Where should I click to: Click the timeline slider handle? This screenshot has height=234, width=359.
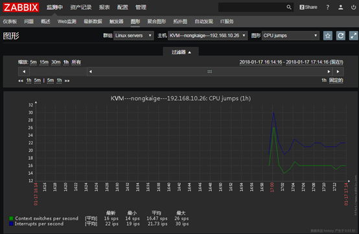pyautogui.click(x=209, y=72)
